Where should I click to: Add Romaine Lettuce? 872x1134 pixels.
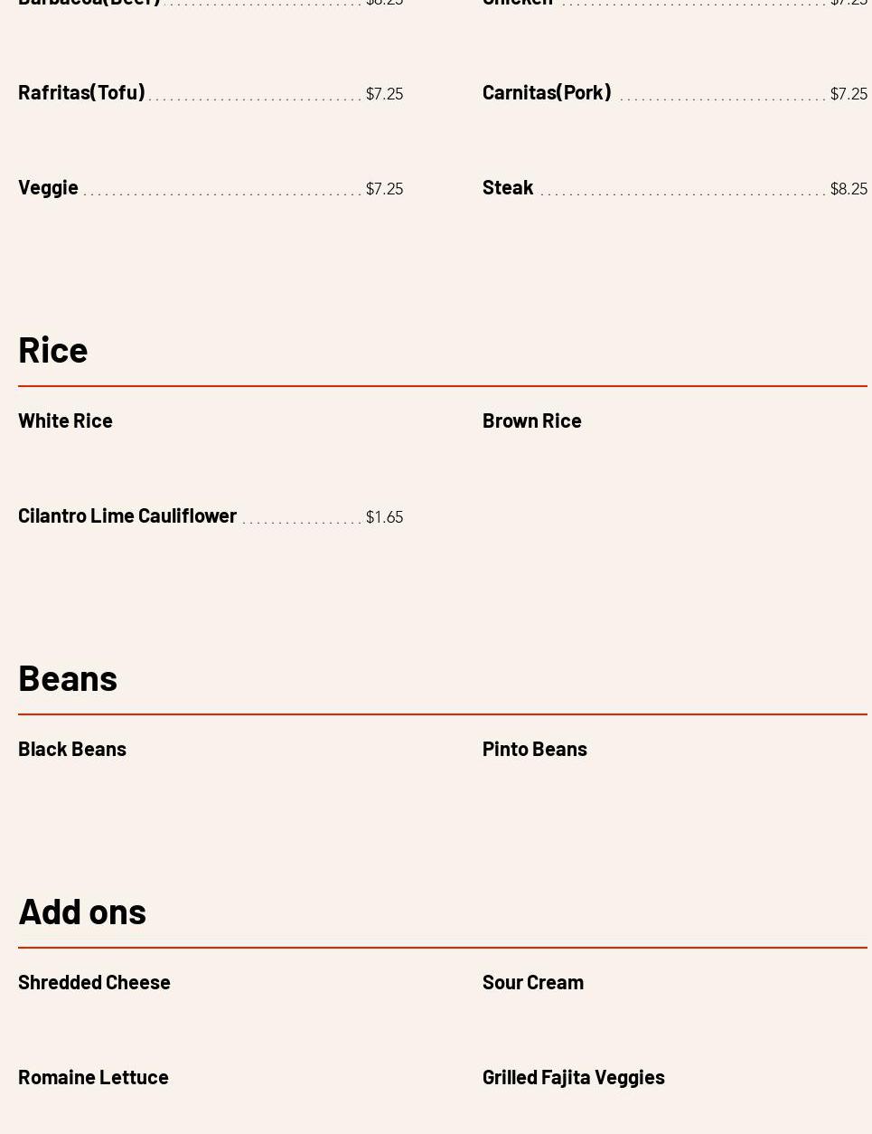(x=93, y=1077)
